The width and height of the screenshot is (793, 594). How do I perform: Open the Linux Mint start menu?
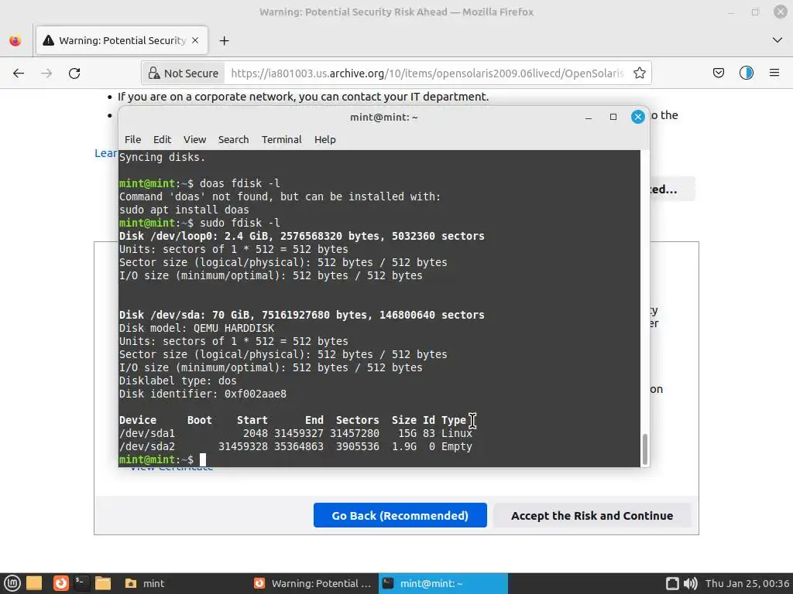(x=12, y=583)
